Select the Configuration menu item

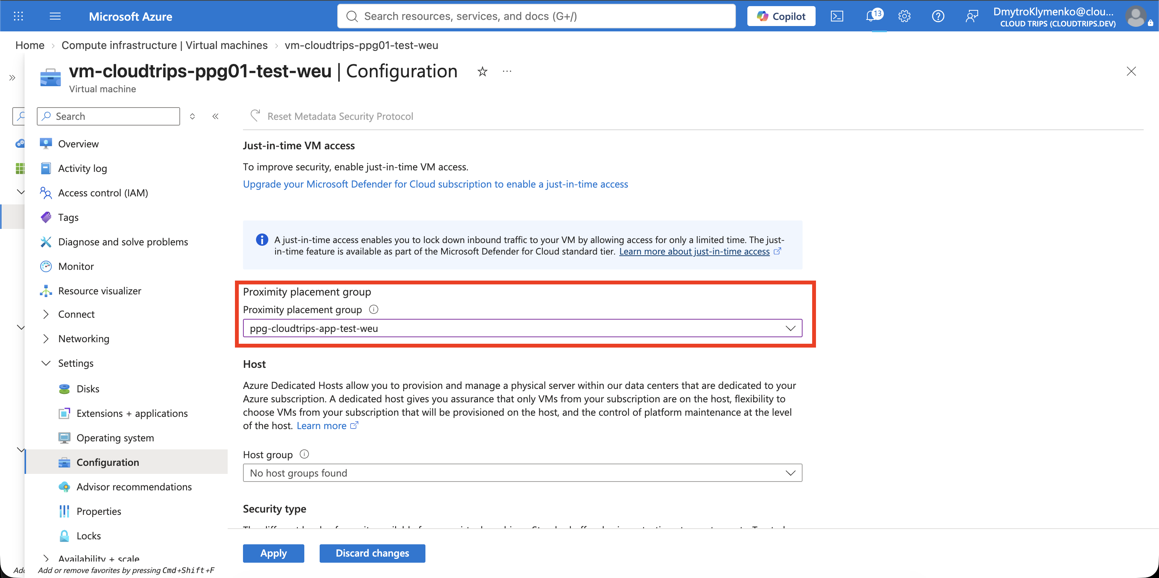pos(126,462)
